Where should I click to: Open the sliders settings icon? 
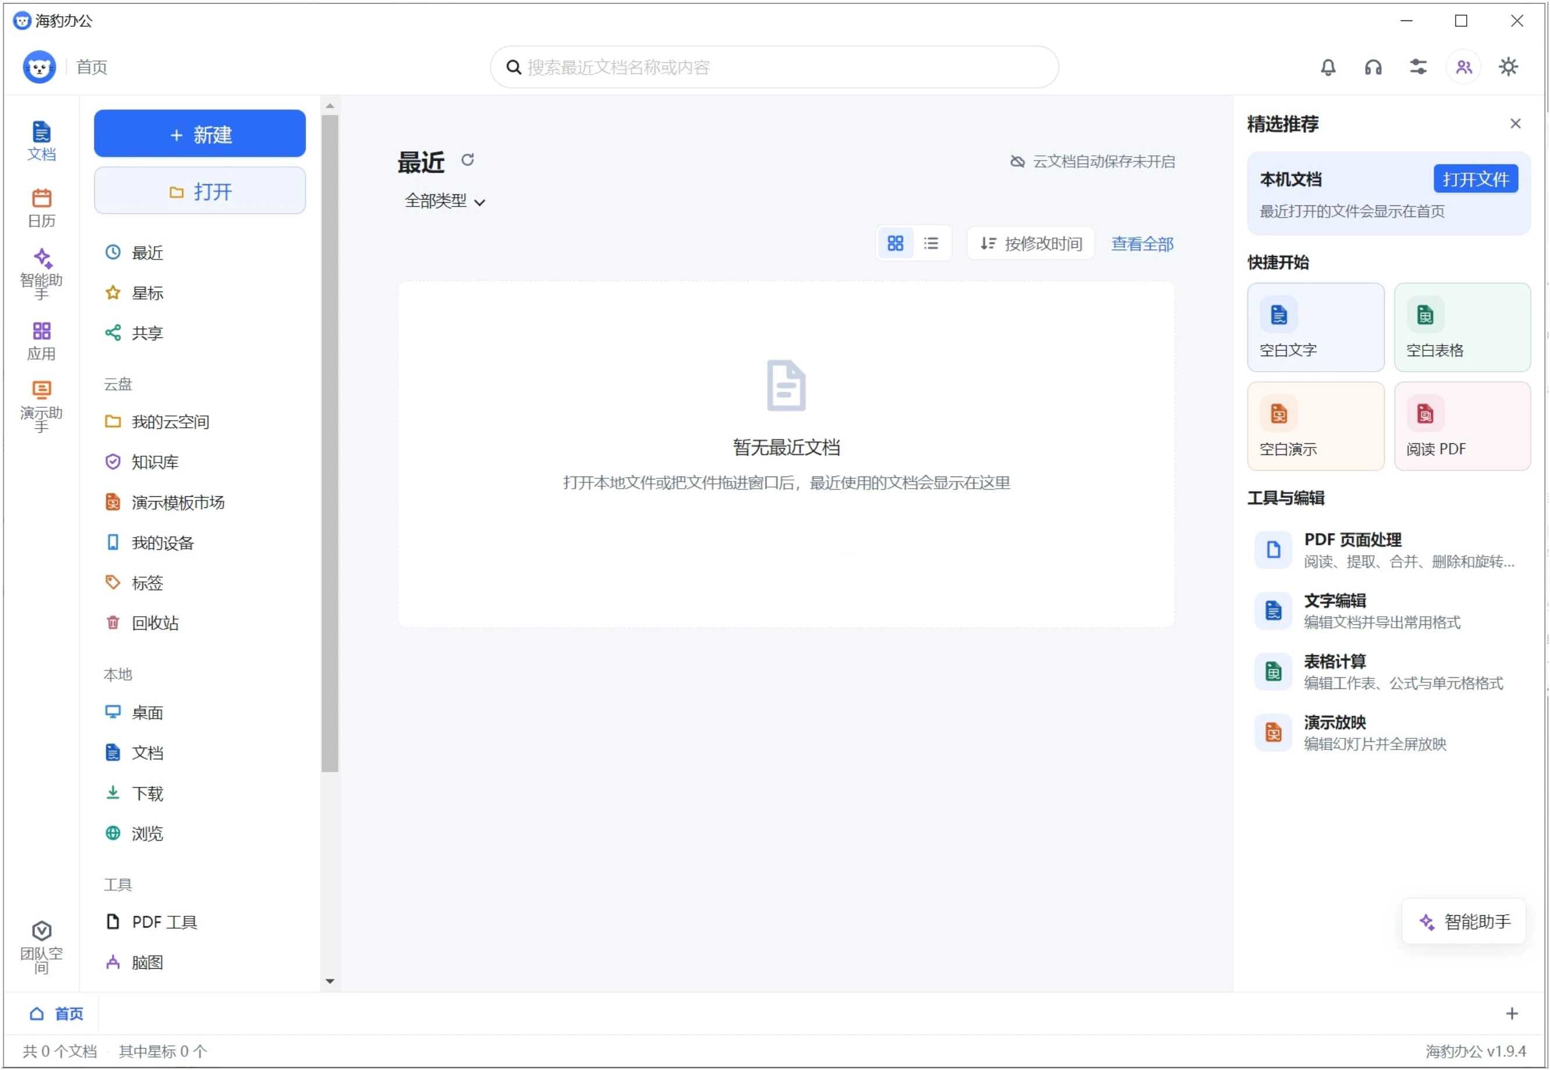(1418, 67)
